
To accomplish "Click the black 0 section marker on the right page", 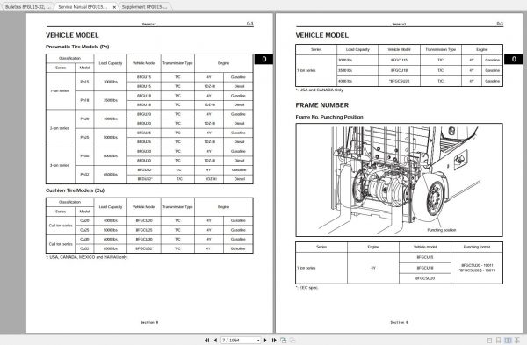I will pos(514,59).
